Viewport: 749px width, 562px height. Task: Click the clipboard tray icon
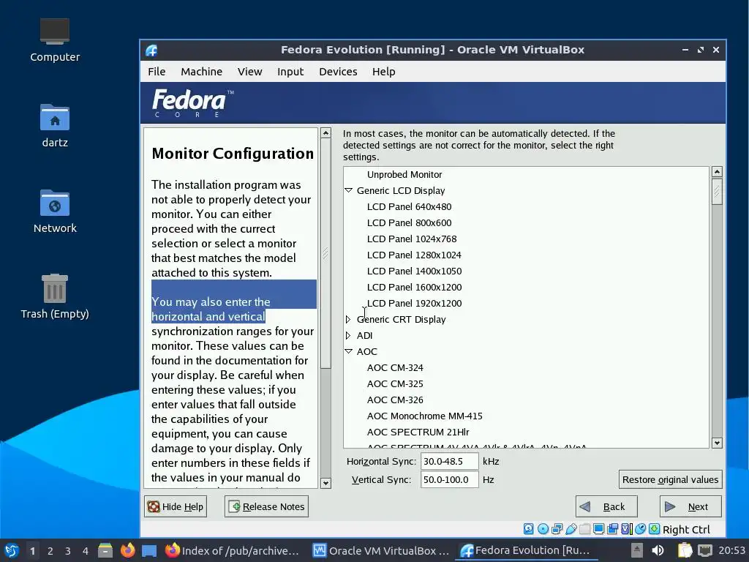point(685,550)
